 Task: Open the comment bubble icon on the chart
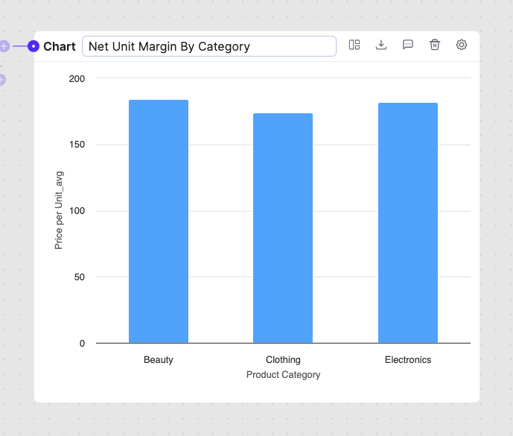pos(408,45)
